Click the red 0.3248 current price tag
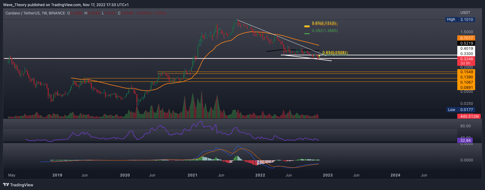 [467, 59]
